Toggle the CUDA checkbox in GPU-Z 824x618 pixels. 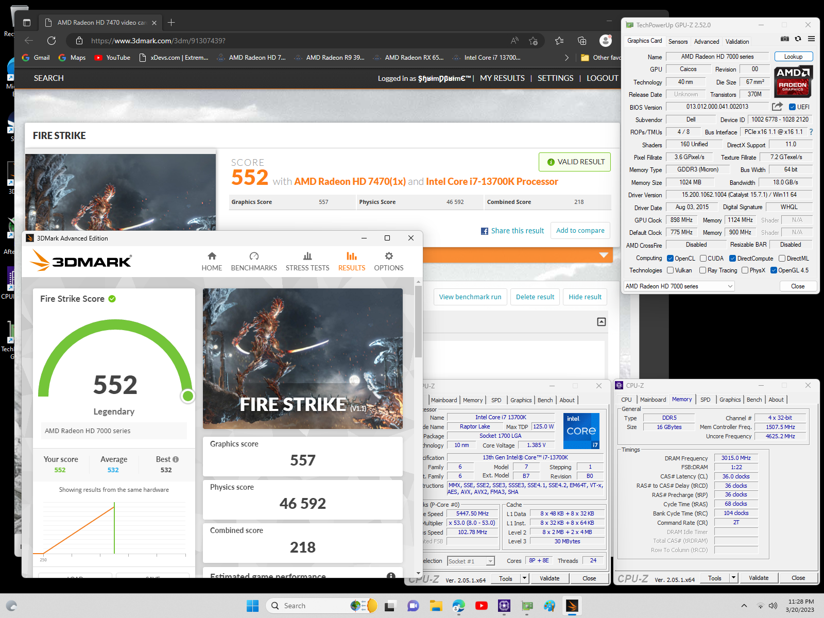click(703, 259)
